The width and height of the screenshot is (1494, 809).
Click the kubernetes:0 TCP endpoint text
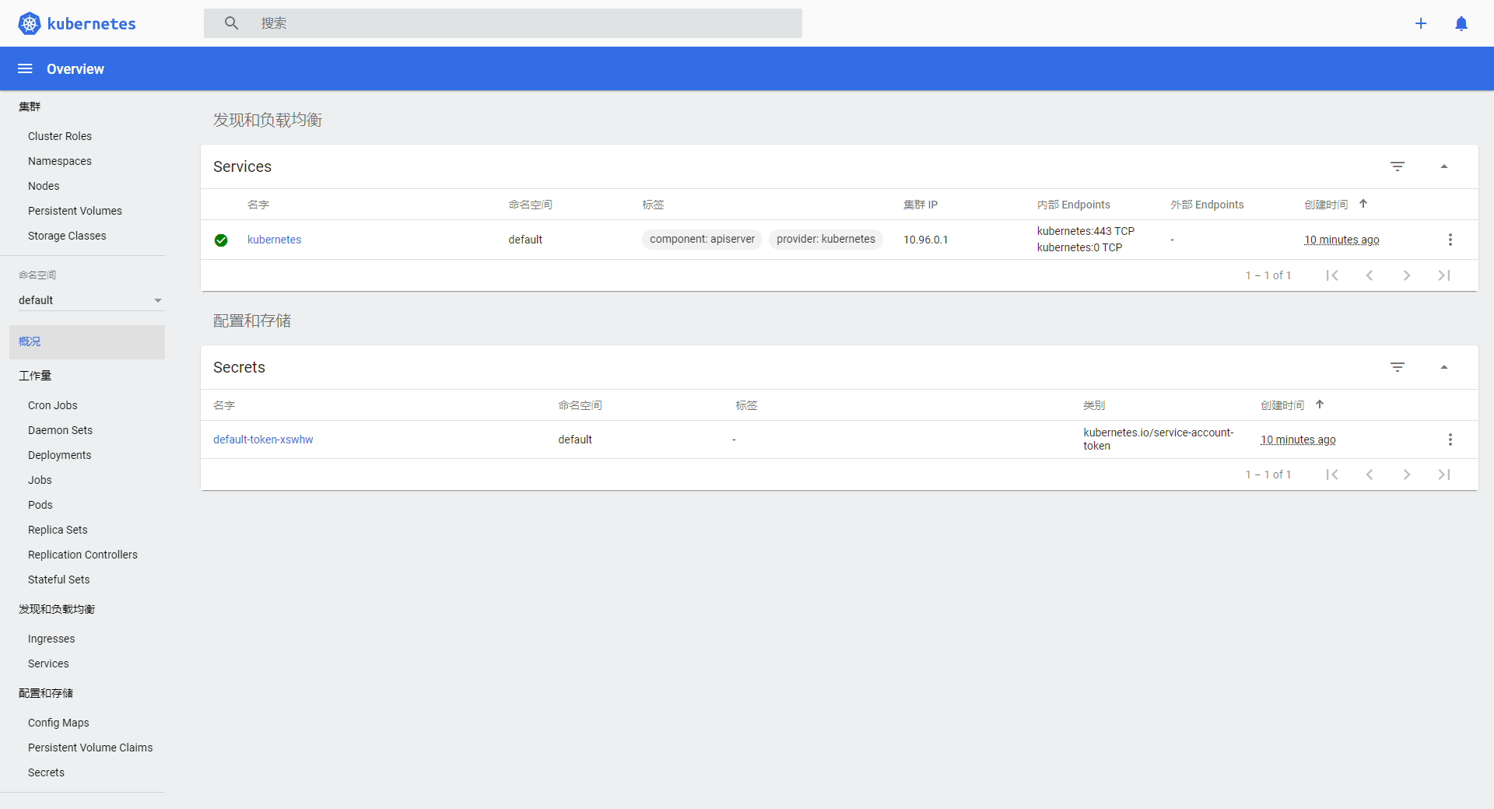pos(1079,247)
